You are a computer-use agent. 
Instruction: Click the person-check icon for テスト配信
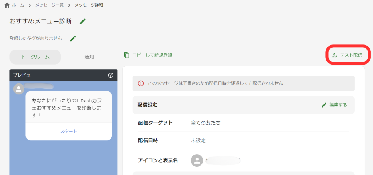pos(335,55)
